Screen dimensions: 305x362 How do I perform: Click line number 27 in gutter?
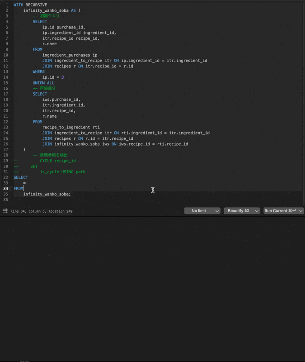click(6, 150)
